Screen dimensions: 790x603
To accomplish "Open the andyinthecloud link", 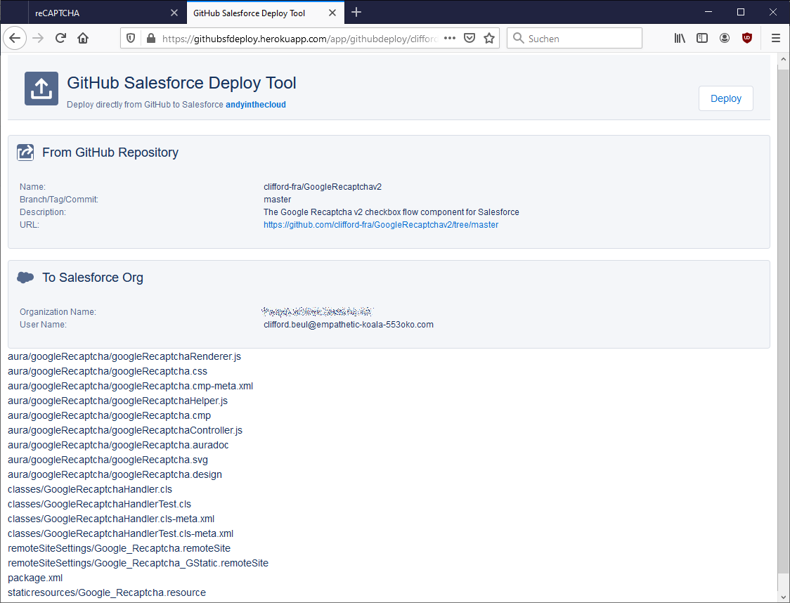I will (255, 104).
